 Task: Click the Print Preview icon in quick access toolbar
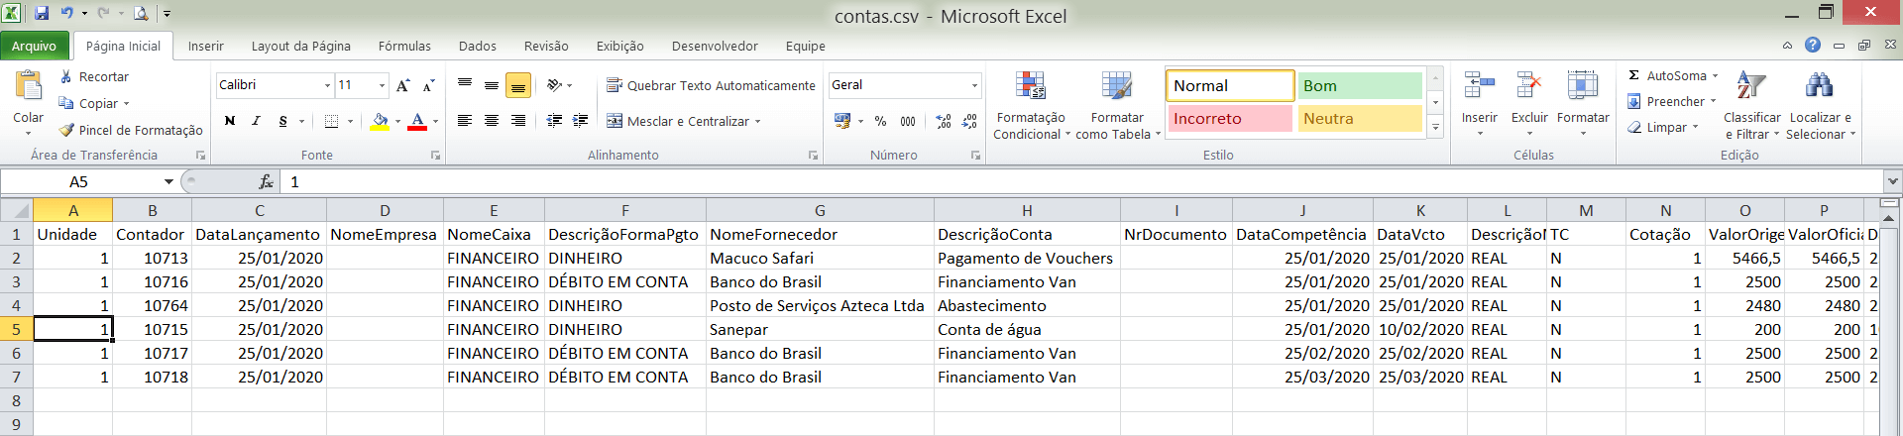[x=141, y=13]
